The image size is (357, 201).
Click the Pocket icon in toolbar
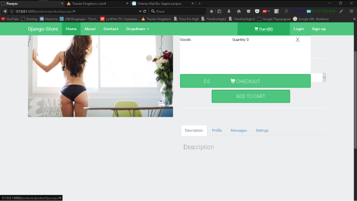[x=257, y=11]
